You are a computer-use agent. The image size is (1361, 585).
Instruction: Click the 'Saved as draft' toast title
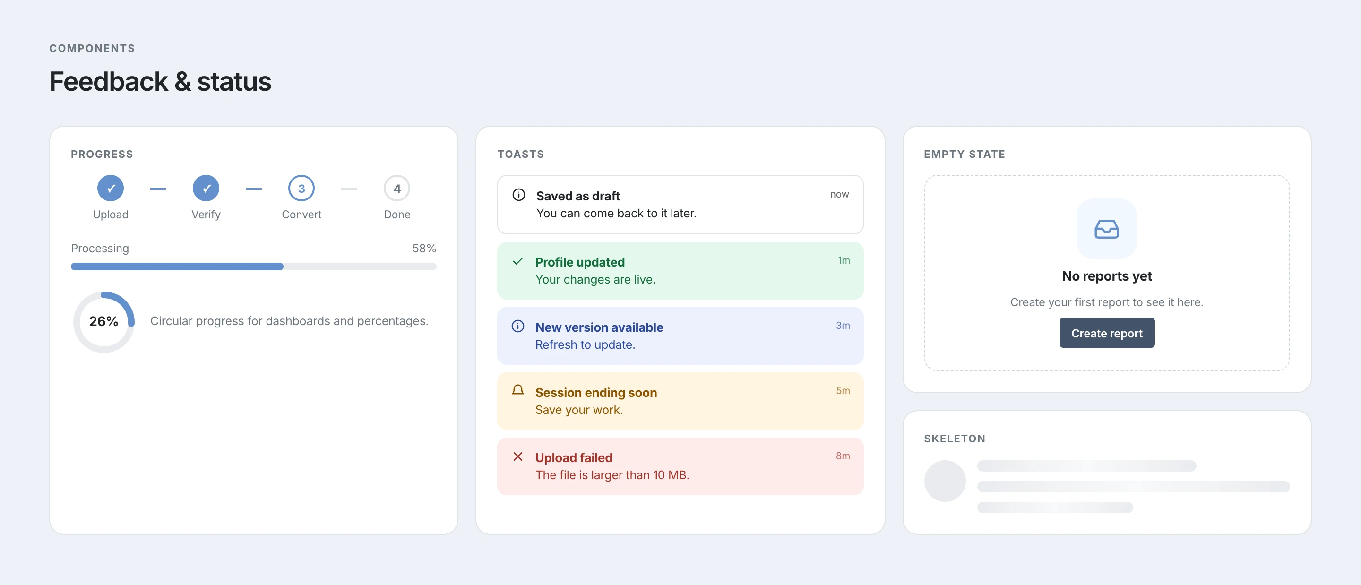(577, 196)
